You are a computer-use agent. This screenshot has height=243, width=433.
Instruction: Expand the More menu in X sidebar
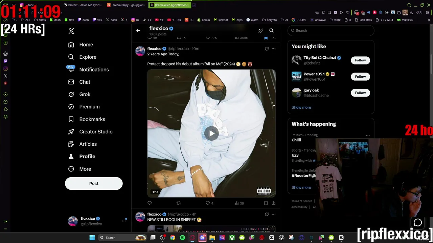tap(80, 169)
